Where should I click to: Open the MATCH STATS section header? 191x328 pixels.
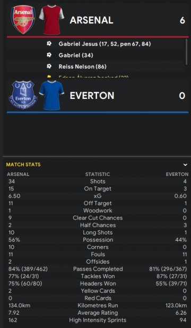[x=23, y=165]
